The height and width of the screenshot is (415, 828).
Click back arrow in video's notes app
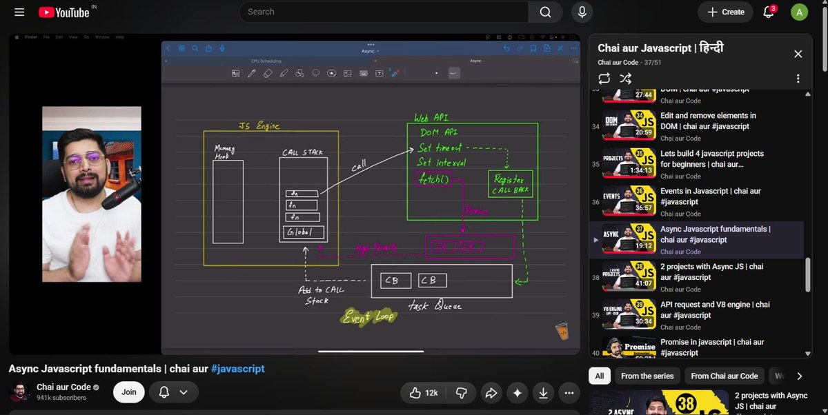pyautogui.click(x=168, y=48)
